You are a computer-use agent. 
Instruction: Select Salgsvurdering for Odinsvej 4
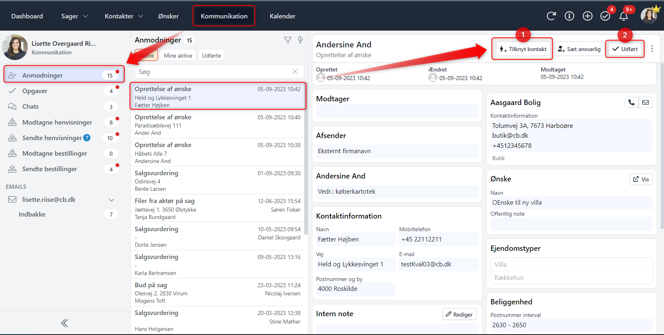pyautogui.click(x=218, y=181)
